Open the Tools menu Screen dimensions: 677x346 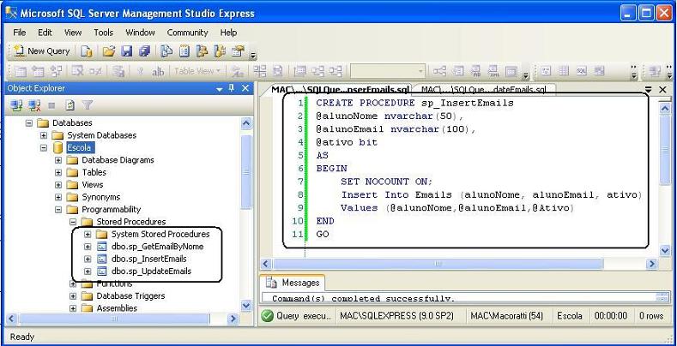point(104,33)
